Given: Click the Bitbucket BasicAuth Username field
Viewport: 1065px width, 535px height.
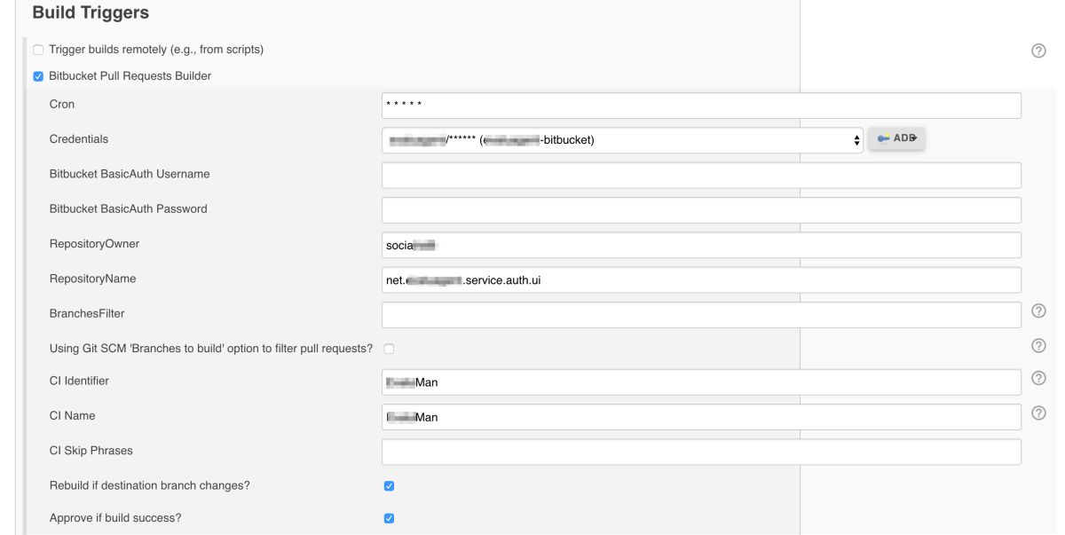Looking at the screenshot, I should coord(701,175).
